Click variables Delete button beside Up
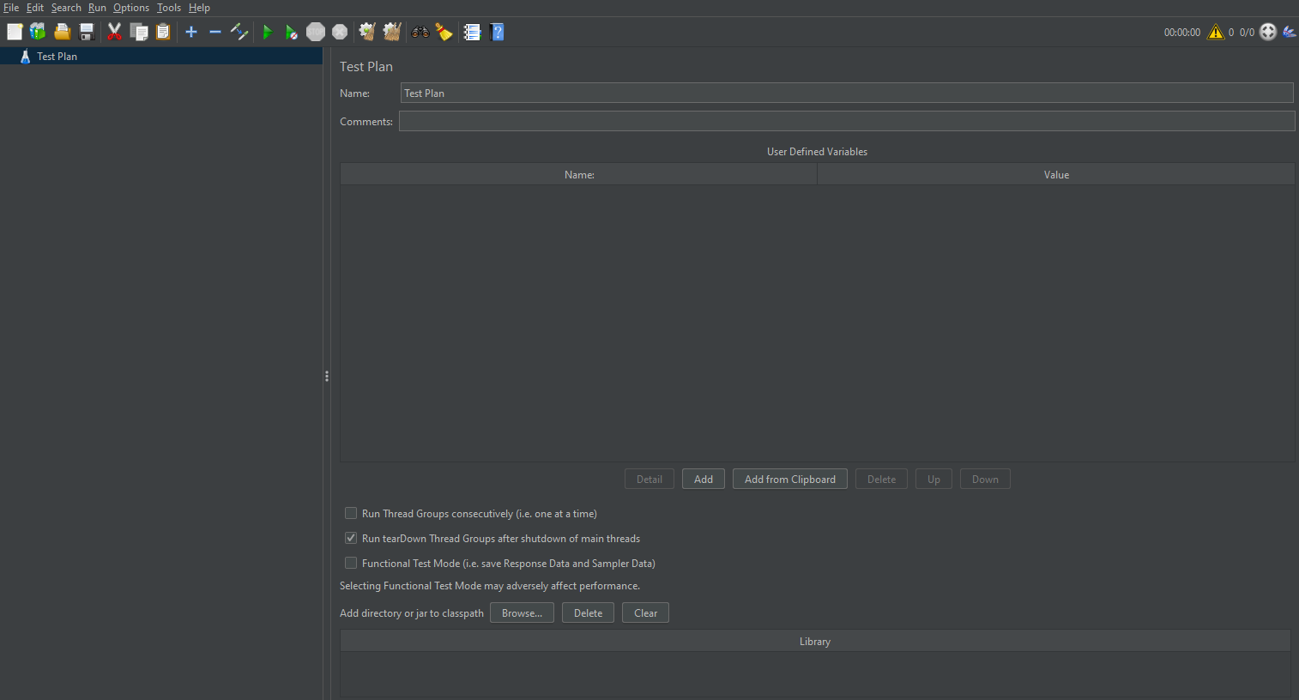 pyautogui.click(x=881, y=479)
